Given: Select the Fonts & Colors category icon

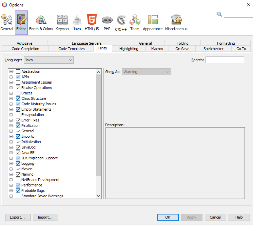Looking at the screenshot, I should pyautogui.click(x=41, y=22).
